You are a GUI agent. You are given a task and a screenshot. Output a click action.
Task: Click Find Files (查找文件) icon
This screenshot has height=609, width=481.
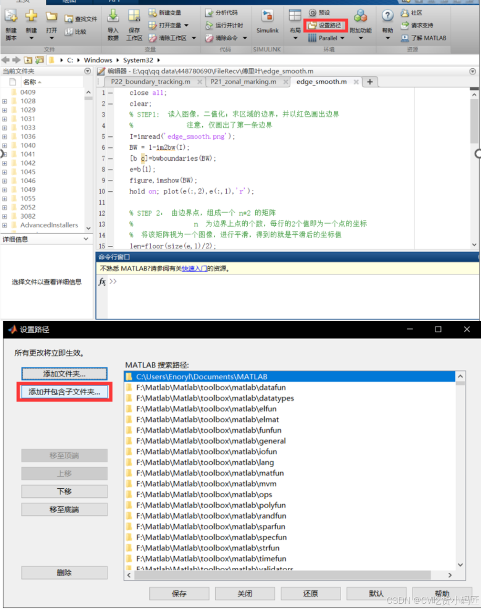coord(69,19)
